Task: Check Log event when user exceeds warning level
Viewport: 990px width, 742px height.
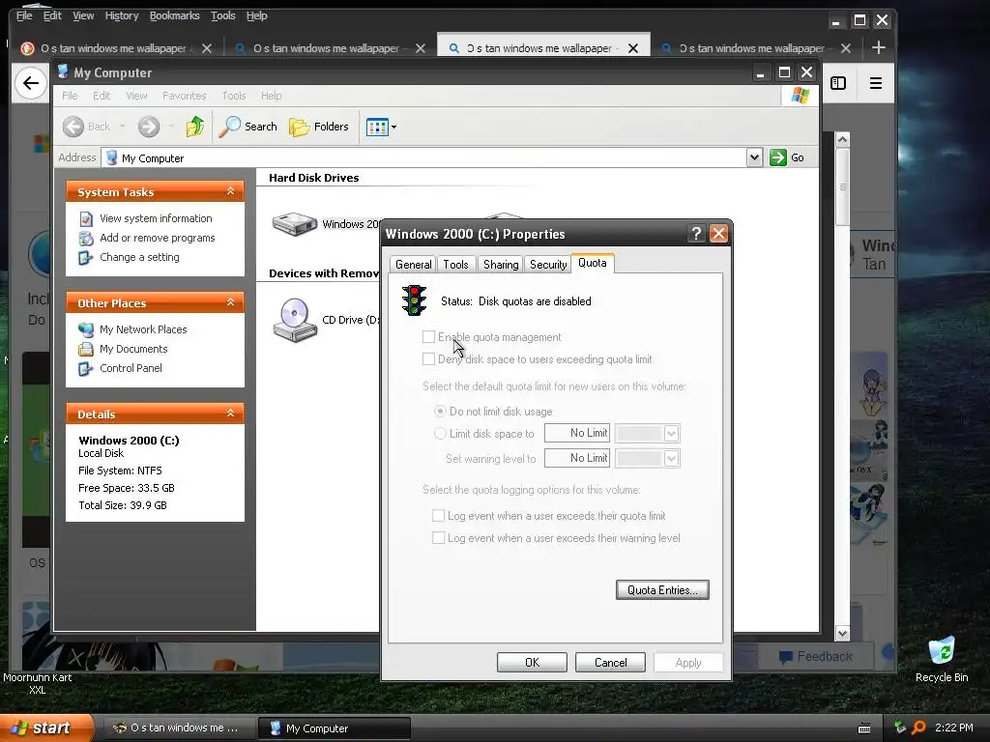Action: [x=438, y=537]
